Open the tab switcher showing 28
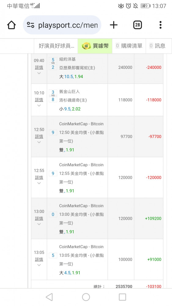The height and width of the screenshot is (306, 172). [x=137, y=25]
